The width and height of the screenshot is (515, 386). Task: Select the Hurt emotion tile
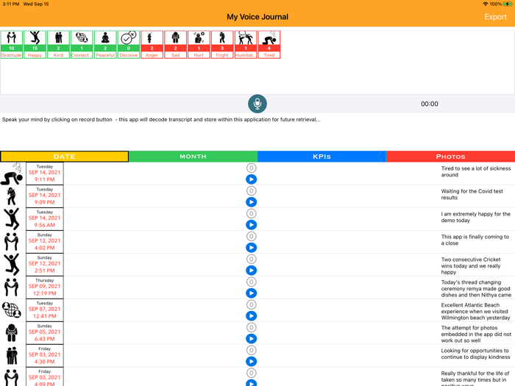199,45
